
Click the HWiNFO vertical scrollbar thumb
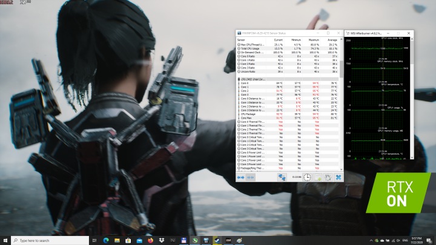342,69
